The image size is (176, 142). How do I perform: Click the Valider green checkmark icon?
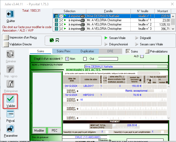(x=10, y=99)
